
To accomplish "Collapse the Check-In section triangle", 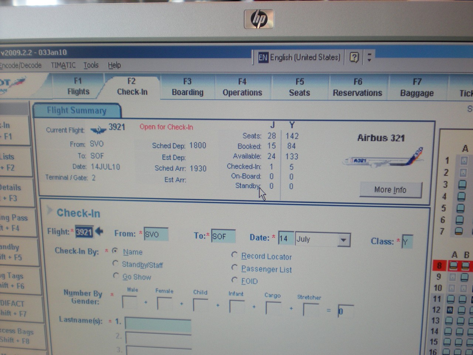I will point(49,211).
